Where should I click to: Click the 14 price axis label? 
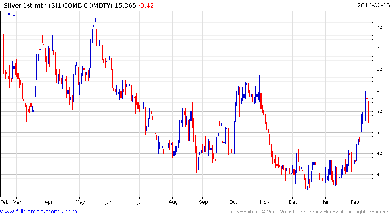pyautogui.click(x=377, y=175)
